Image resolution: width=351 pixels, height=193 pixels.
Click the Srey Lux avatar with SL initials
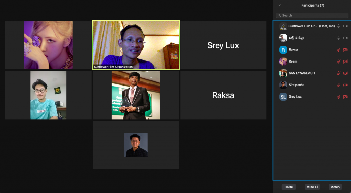point(283,97)
